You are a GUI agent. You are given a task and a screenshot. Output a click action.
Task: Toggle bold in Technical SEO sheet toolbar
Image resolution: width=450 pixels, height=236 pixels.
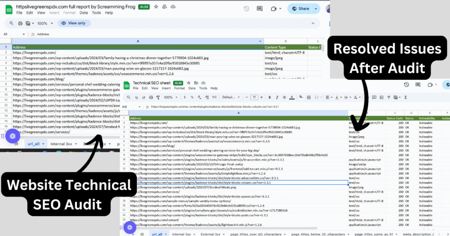click(x=269, y=97)
